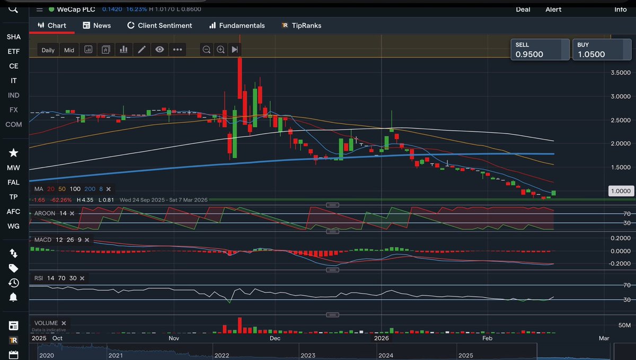Screen dimensions: 636x360
Task: Open the compare charts overlay icon
Action: (106, 50)
